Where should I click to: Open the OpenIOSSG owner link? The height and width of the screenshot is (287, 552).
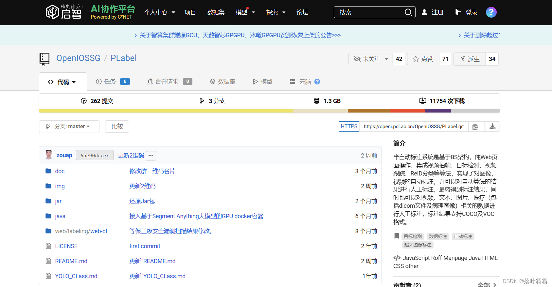78,58
